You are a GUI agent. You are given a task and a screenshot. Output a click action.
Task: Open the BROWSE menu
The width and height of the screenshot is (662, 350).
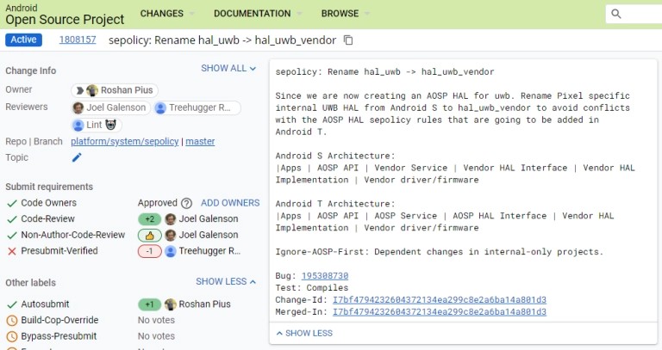point(346,14)
